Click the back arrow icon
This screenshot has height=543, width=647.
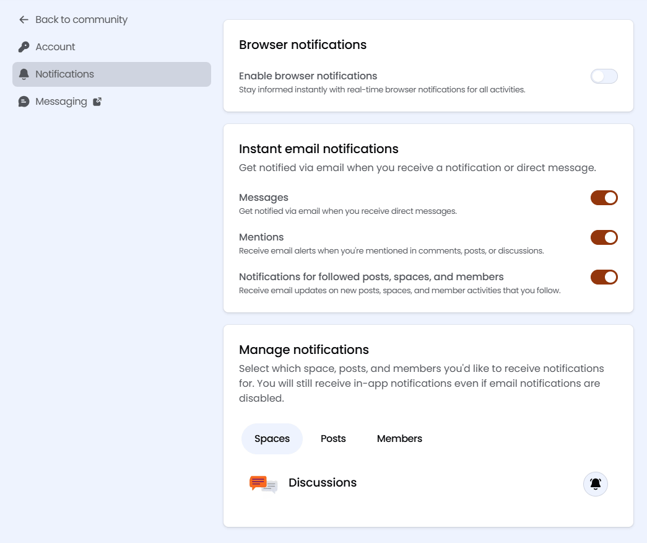[24, 19]
